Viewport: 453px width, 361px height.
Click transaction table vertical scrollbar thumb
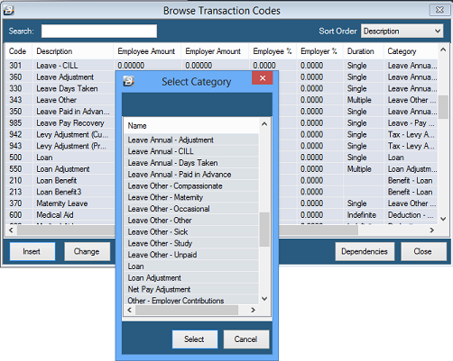click(443, 107)
